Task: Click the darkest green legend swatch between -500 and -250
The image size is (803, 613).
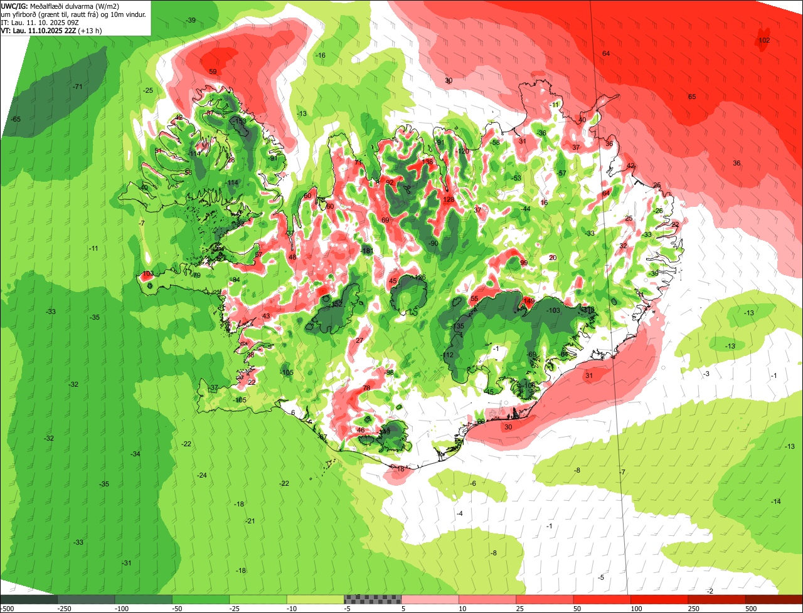Action: [29, 599]
